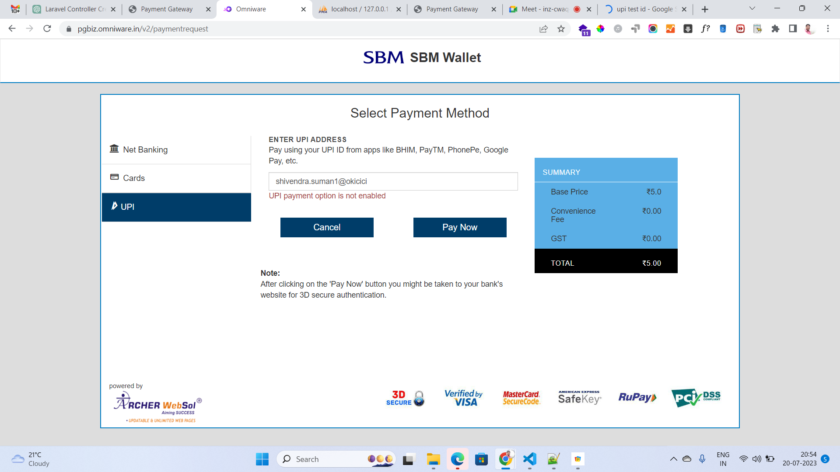
Task: Switch to Laravel Controller tab
Action: pos(74,9)
